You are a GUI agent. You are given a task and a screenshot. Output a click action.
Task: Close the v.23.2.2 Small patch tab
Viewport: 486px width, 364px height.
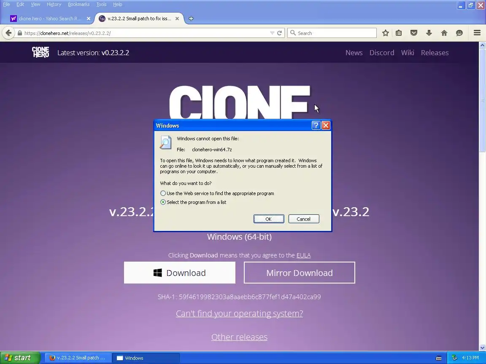177,19
